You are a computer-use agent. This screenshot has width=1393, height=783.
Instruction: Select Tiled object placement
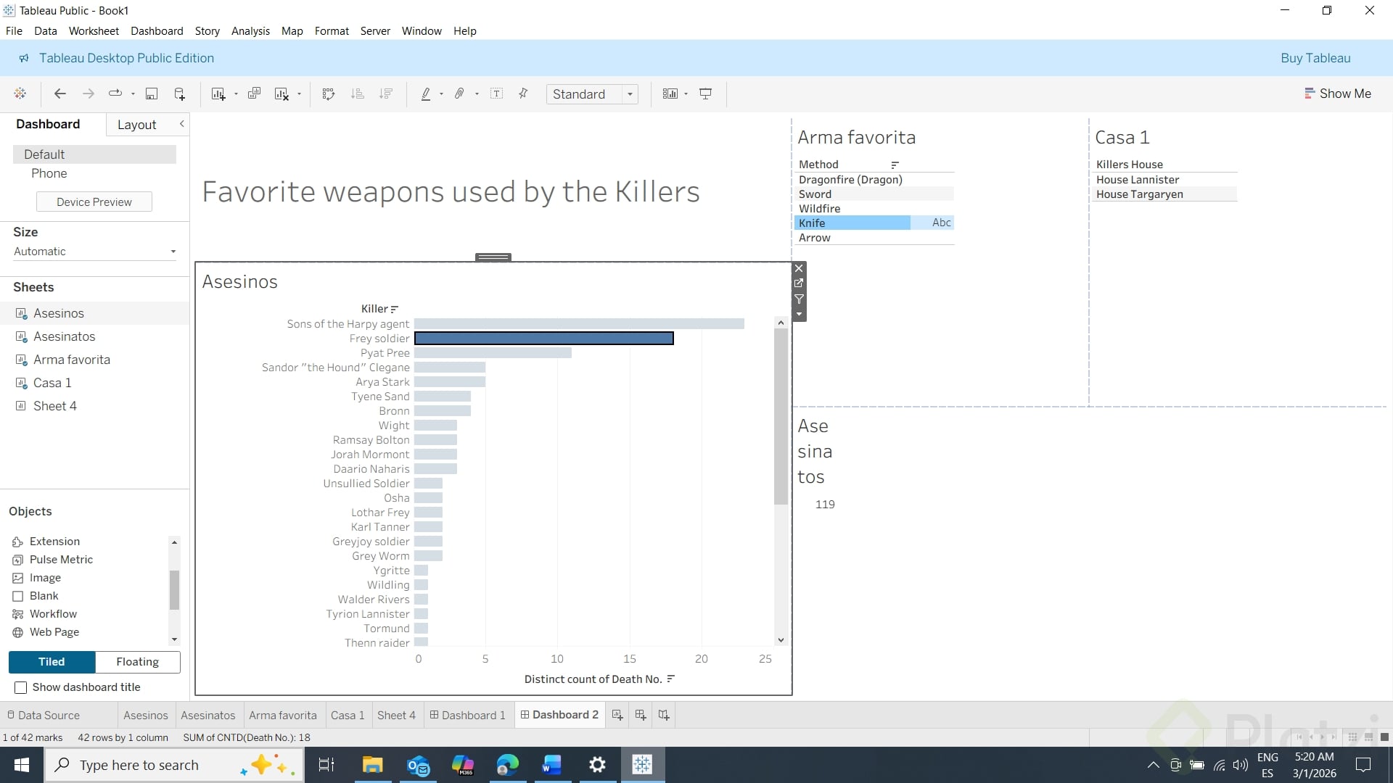point(52,661)
